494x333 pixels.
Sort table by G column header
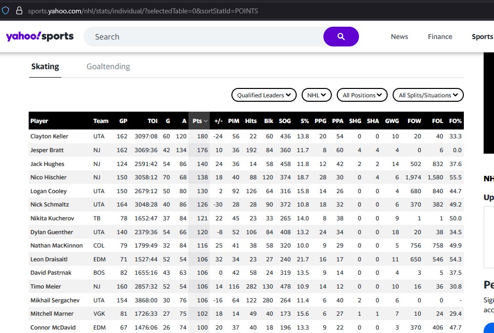coord(168,121)
